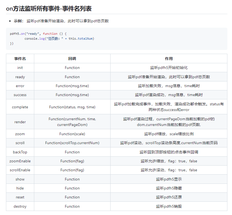Image resolution: width=232 pixels, height=215 pixels.
Task: Click the Function(scale) callback cell
Action: [72, 134]
